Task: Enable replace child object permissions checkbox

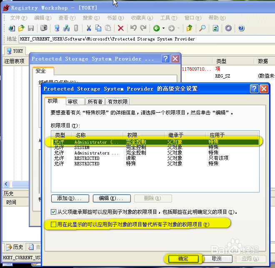Action: (53, 224)
